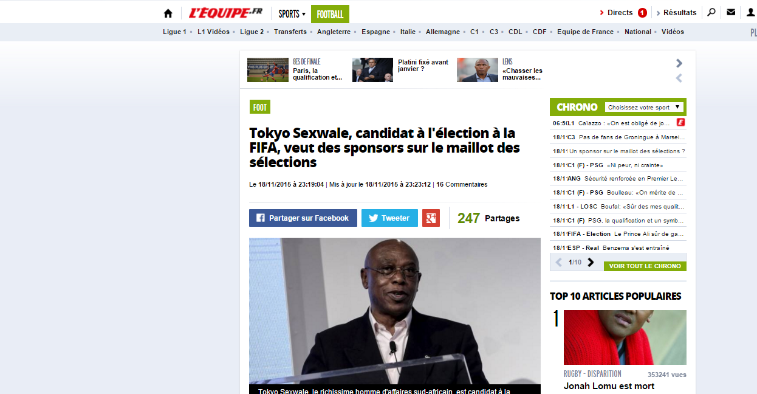Screen dimensions: 757x394
Task: Expand the Sports dropdown menu
Action: click(x=292, y=13)
